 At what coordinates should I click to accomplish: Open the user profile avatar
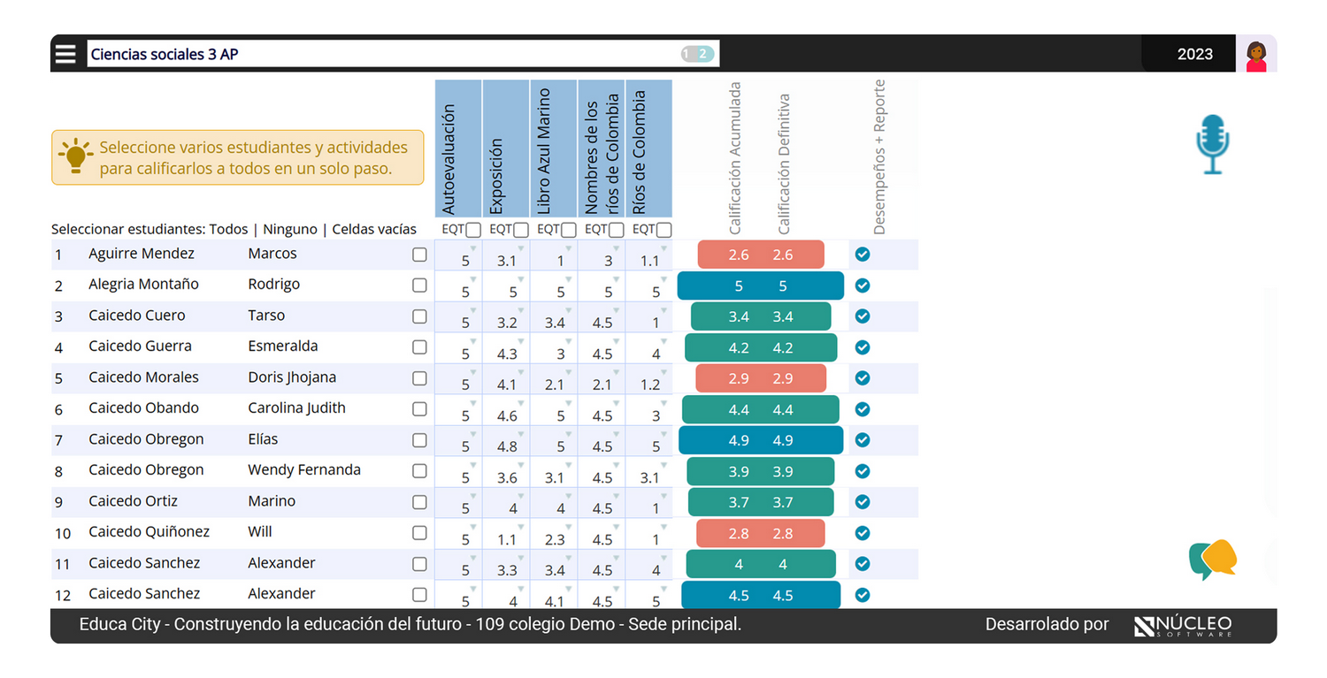point(1256,54)
